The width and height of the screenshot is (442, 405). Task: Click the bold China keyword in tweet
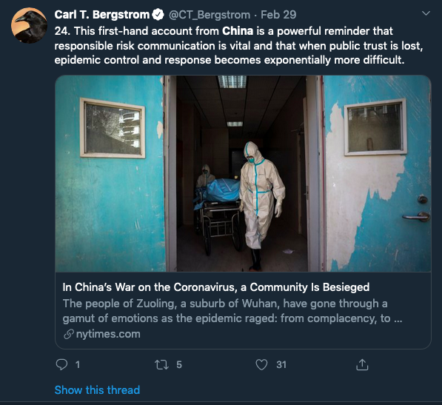click(x=238, y=31)
